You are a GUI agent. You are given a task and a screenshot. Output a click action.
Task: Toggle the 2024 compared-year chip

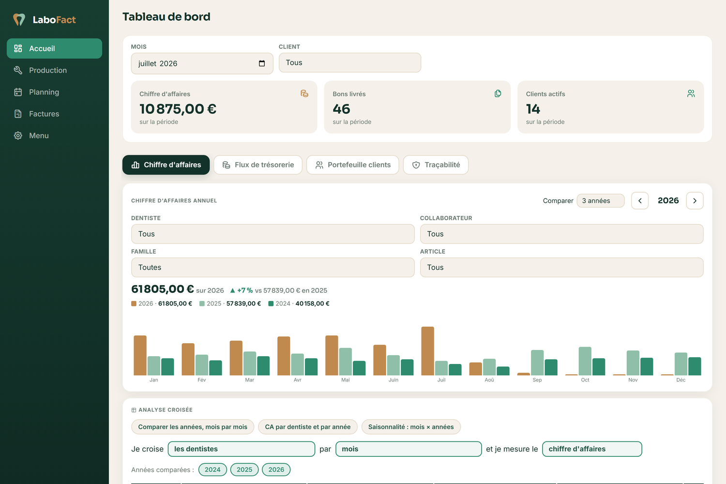[x=212, y=469]
